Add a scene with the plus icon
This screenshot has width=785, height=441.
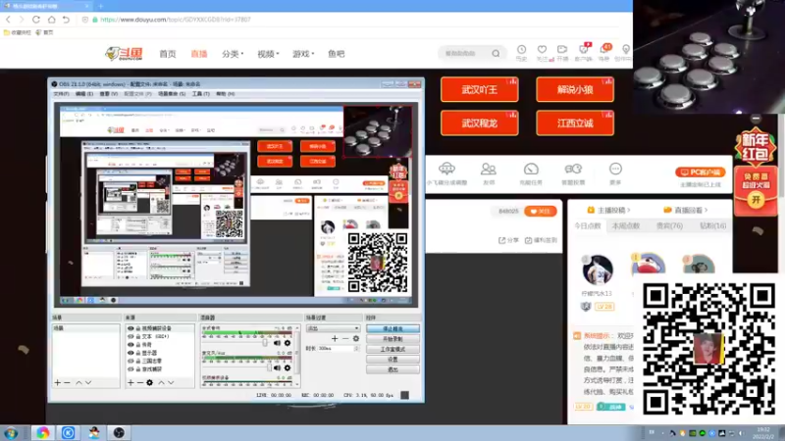(x=57, y=382)
